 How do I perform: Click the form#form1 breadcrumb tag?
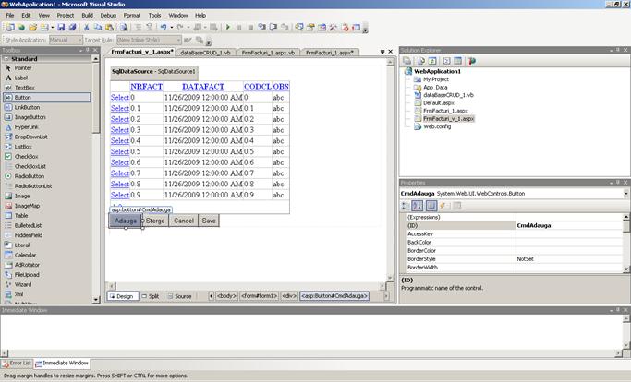click(x=260, y=296)
